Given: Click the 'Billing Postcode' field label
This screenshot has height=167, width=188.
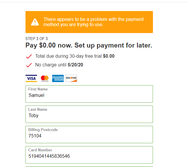Looking at the screenshot, I should [x=43, y=130].
